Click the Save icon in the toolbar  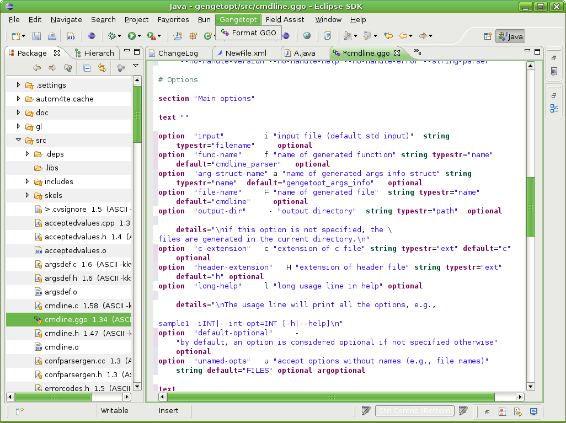(36, 36)
